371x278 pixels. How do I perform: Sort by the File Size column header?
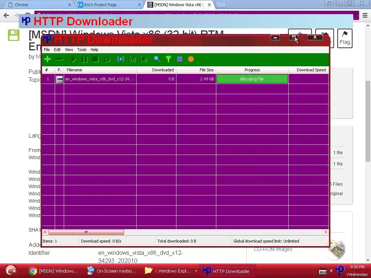coord(196,70)
